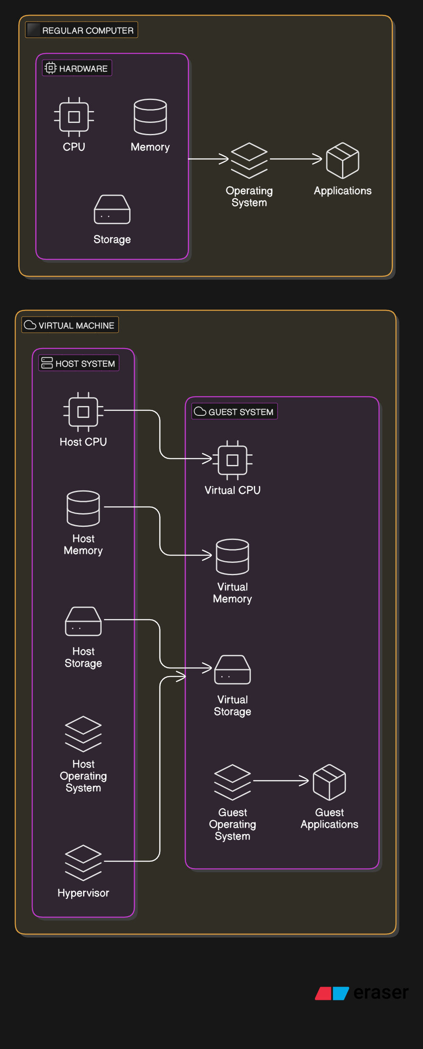423x1049 pixels.
Task: Select the Virtual Memory database icon
Action: [x=232, y=557]
